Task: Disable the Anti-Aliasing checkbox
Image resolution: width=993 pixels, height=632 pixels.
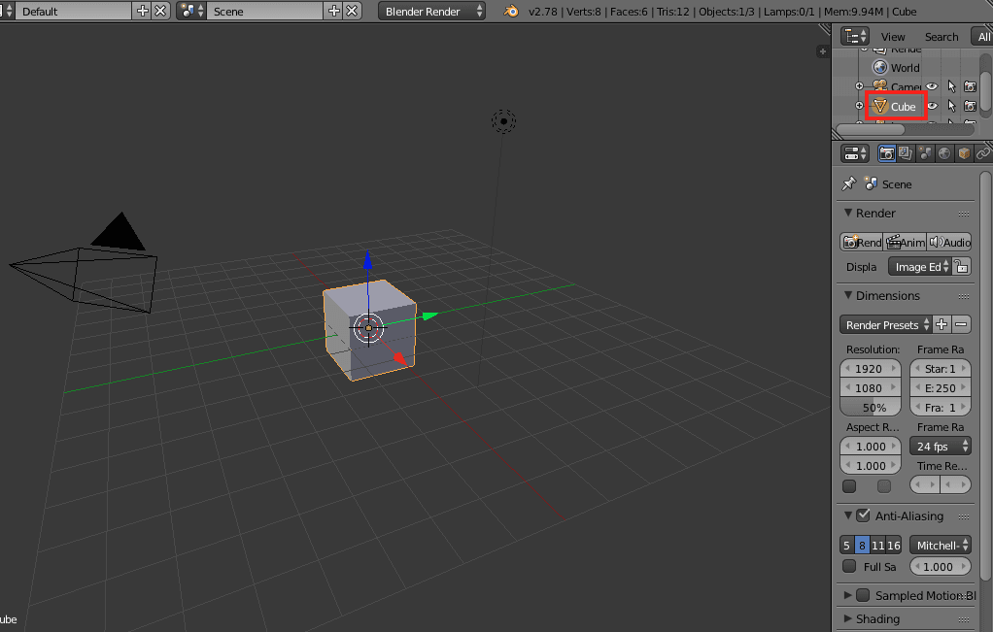Action: click(863, 516)
